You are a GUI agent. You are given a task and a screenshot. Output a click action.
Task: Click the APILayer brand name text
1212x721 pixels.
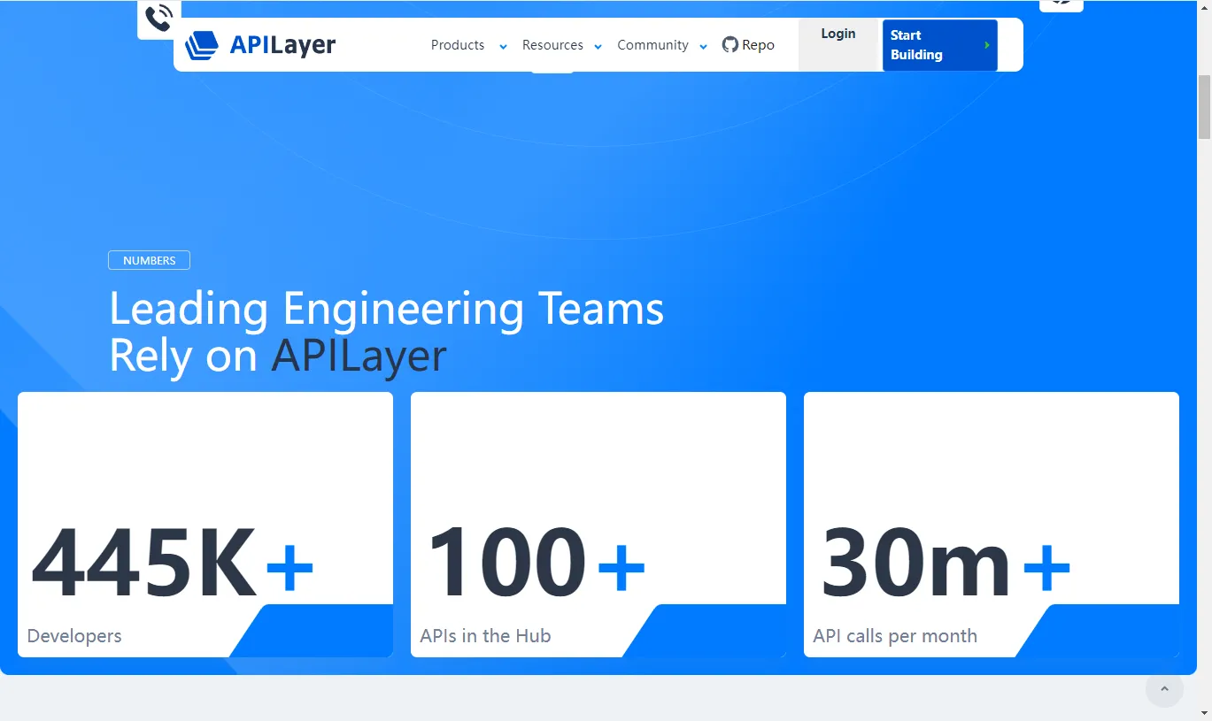(282, 45)
